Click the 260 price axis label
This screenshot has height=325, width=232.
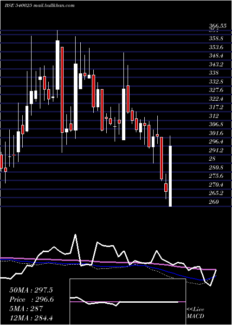point(213,202)
